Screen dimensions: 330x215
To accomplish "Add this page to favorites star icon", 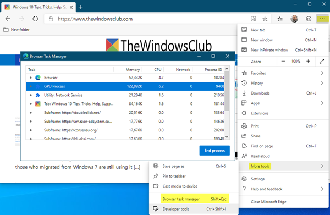I will (265, 19).
